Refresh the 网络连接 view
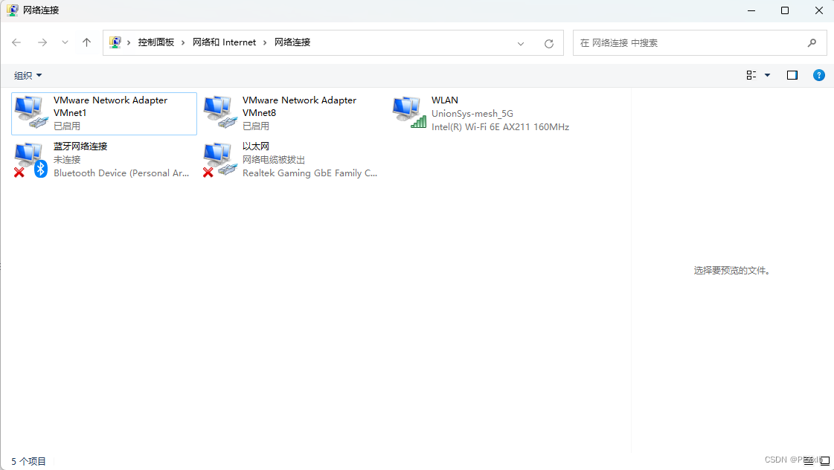This screenshot has height=470, width=834. 549,43
